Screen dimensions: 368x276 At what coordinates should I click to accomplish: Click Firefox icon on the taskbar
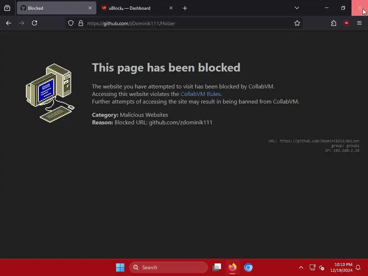[233, 267]
